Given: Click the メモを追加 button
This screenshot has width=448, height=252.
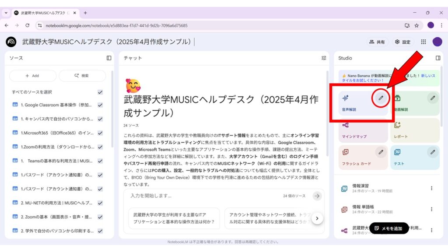Looking at the screenshot, I should tap(388, 228).
